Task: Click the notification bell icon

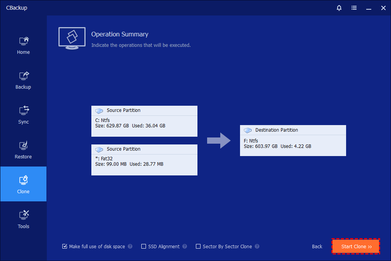Action: point(340,8)
